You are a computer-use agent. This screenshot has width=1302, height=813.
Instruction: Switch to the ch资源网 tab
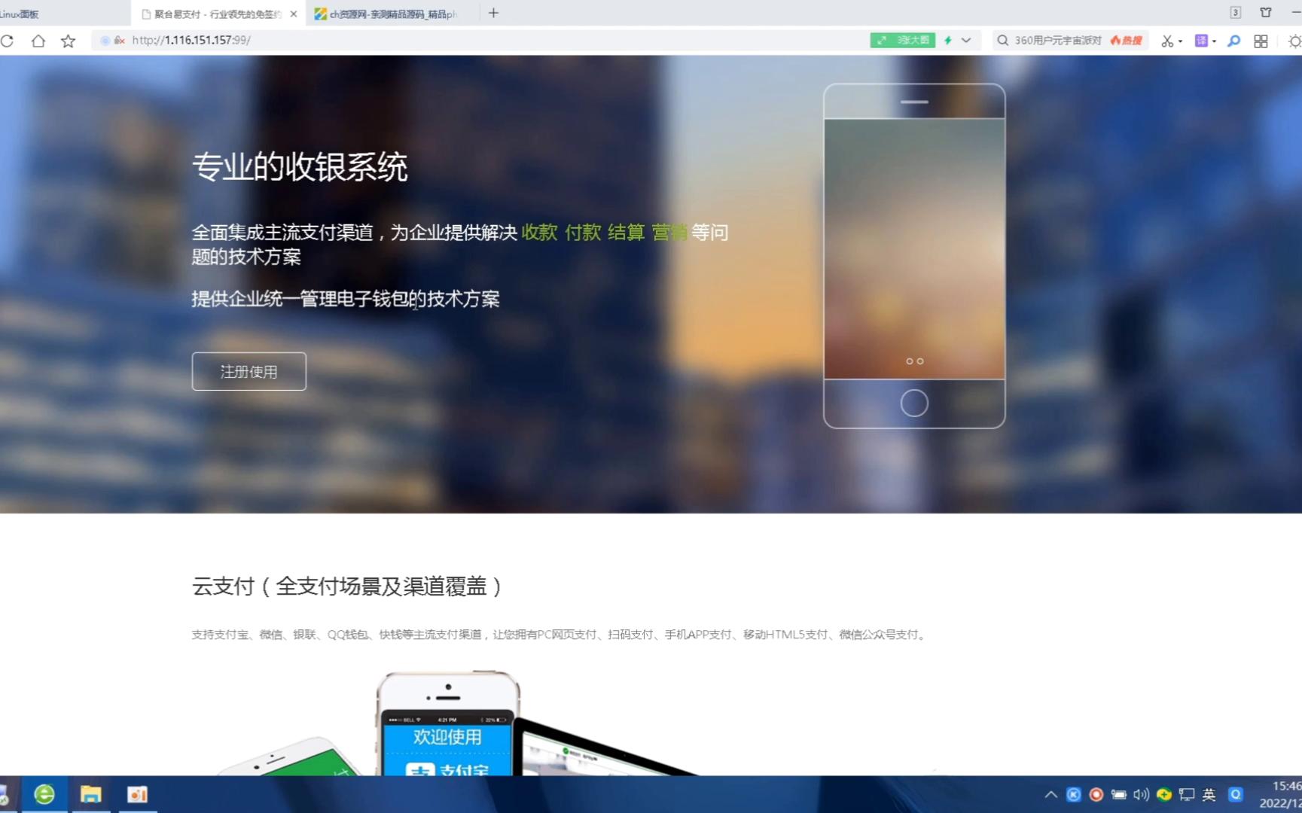point(392,14)
